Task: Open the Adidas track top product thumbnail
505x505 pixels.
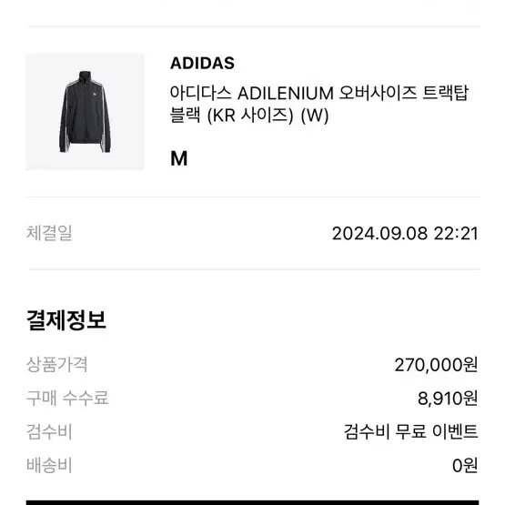Action: tap(85, 111)
